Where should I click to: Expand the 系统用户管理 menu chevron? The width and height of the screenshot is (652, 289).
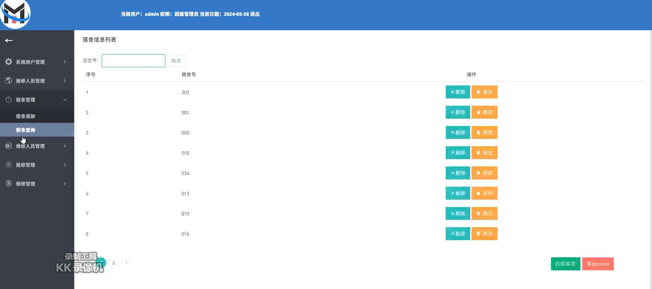click(65, 62)
